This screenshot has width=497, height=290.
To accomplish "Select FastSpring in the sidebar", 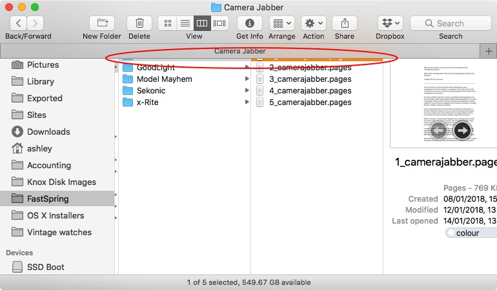I will [57, 199].
